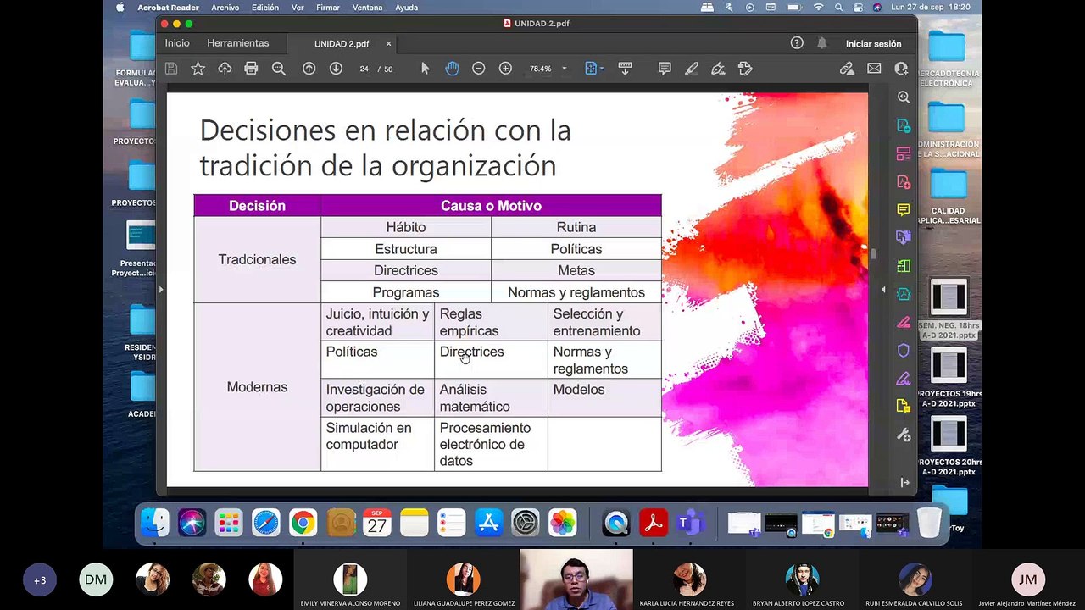Click the 'Normas y reglamentos' cell in the Tradicionales rows

[x=576, y=292]
